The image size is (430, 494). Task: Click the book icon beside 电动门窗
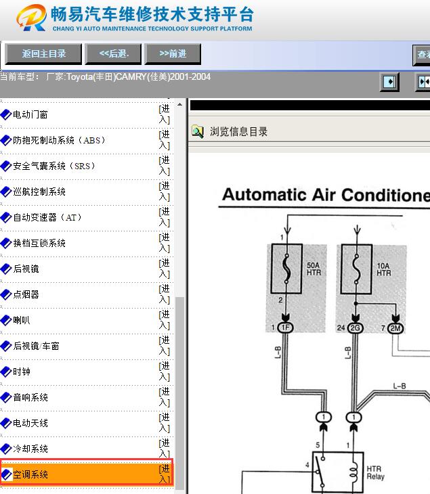point(6,114)
